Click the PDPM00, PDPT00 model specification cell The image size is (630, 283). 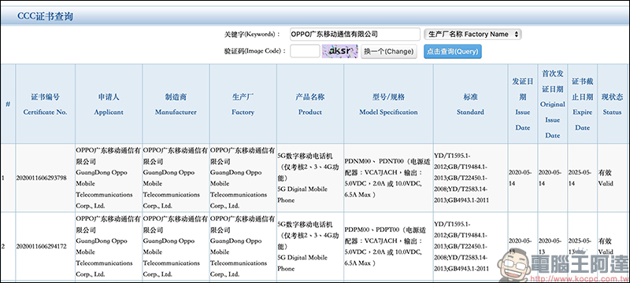pos(388,246)
